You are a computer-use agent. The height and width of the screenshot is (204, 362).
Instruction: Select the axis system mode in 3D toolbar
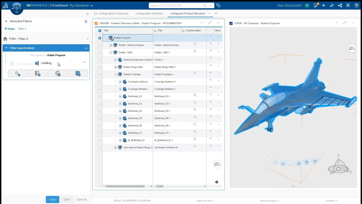click(283, 163)
